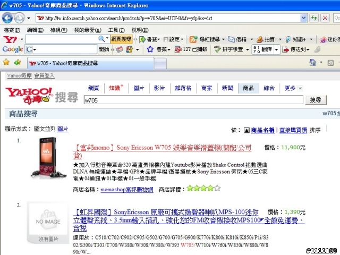Open the Yahoo toolbar 書籤 bookmarks
Screen dimensions: 340x255
click(150, 39)
